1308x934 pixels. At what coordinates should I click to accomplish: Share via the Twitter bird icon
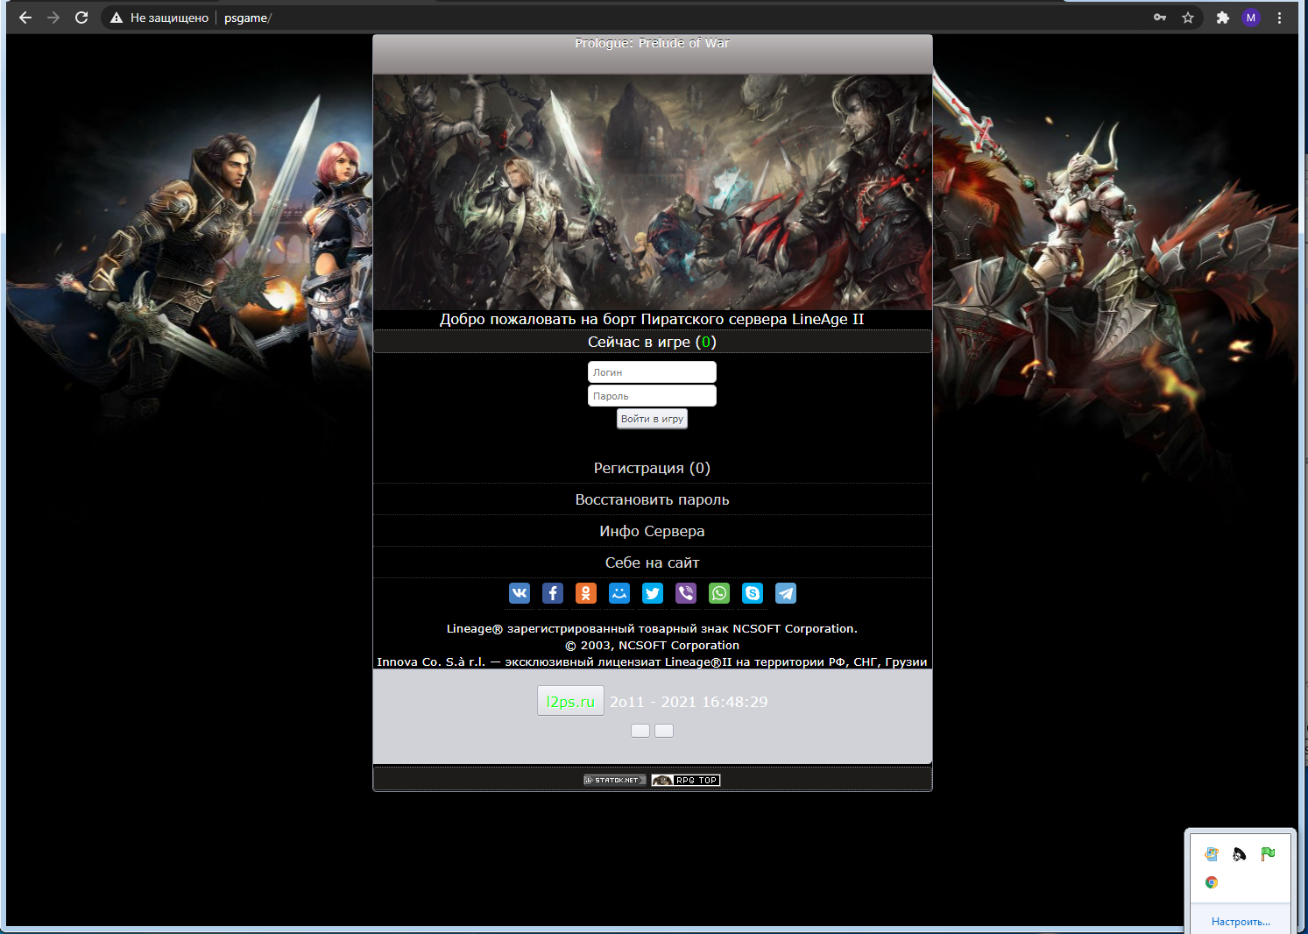[653, 593]
